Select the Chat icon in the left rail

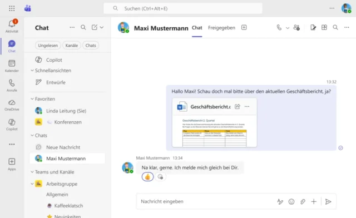click(12, 43)
